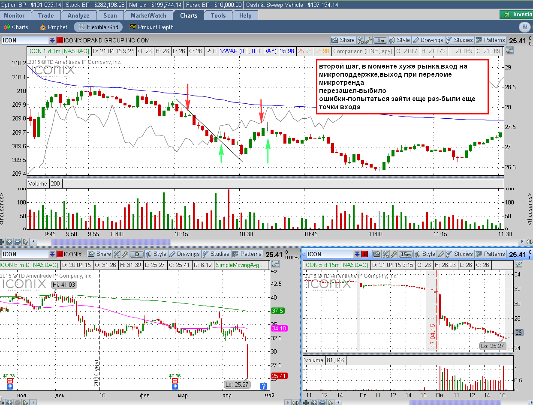Viewport: 533px width, 405px height.
Task: Open Studies menu on the daily chart
Action: coord(216,254)
